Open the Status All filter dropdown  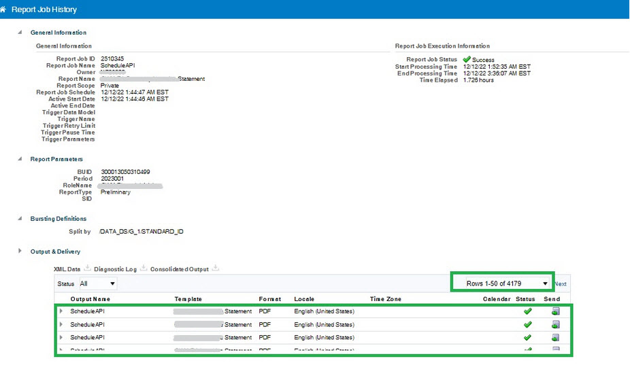98,283
